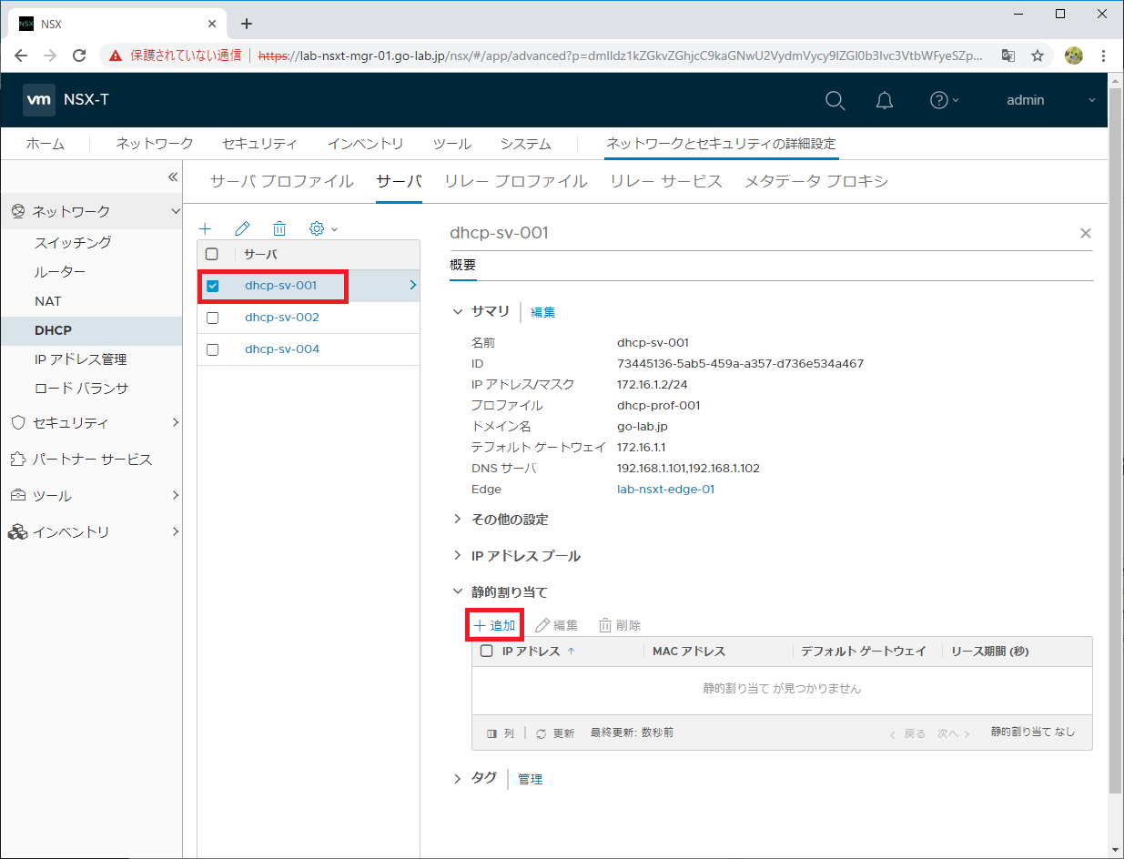Open the dhcp-sv-004 server link
The image size is (1124, 859).
(x=282, y=349)
